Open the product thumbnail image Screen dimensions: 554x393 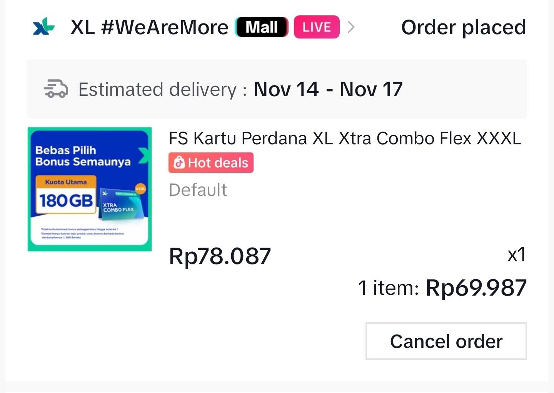coord(90,188)
